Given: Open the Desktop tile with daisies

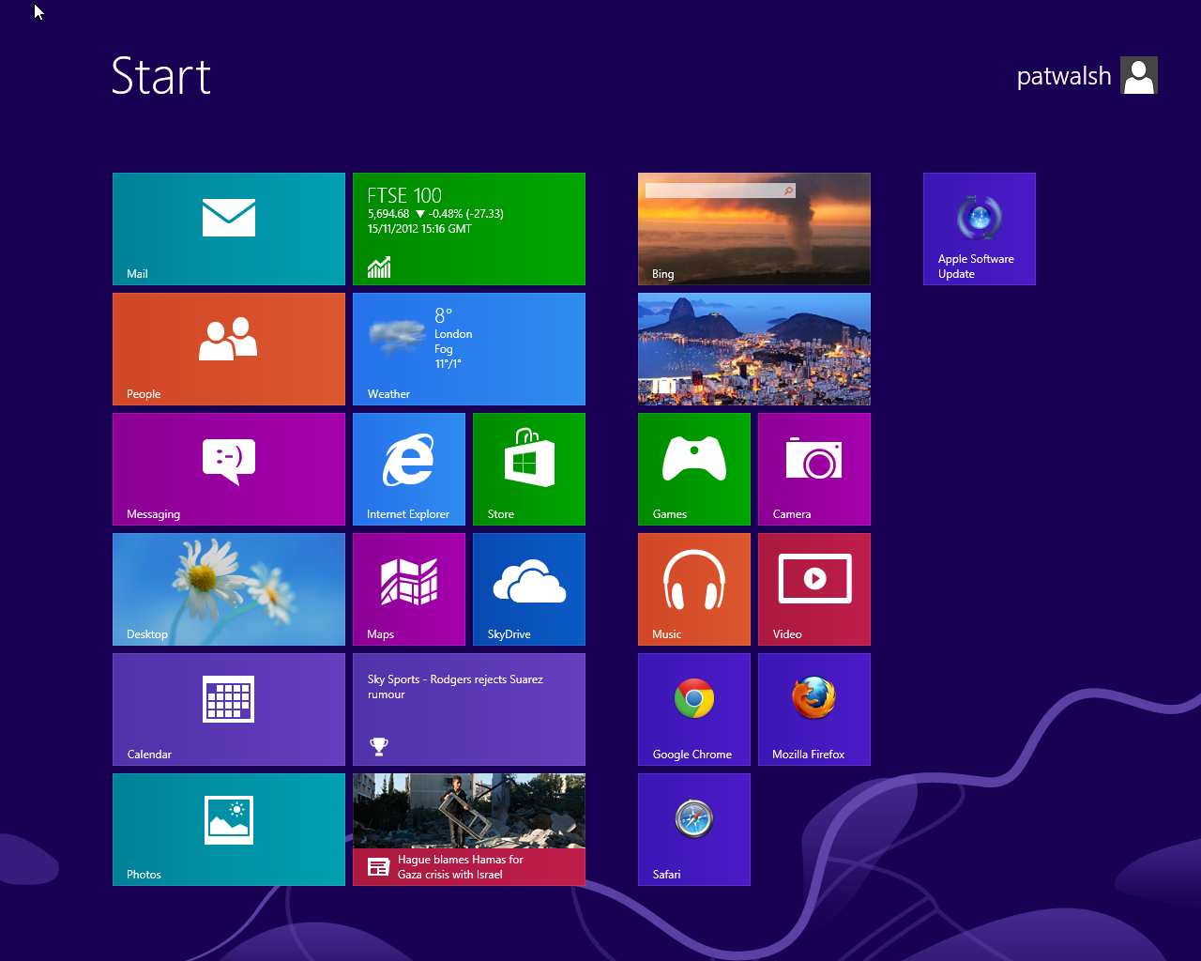Looking at the screenshot, I should click(229, 589).
